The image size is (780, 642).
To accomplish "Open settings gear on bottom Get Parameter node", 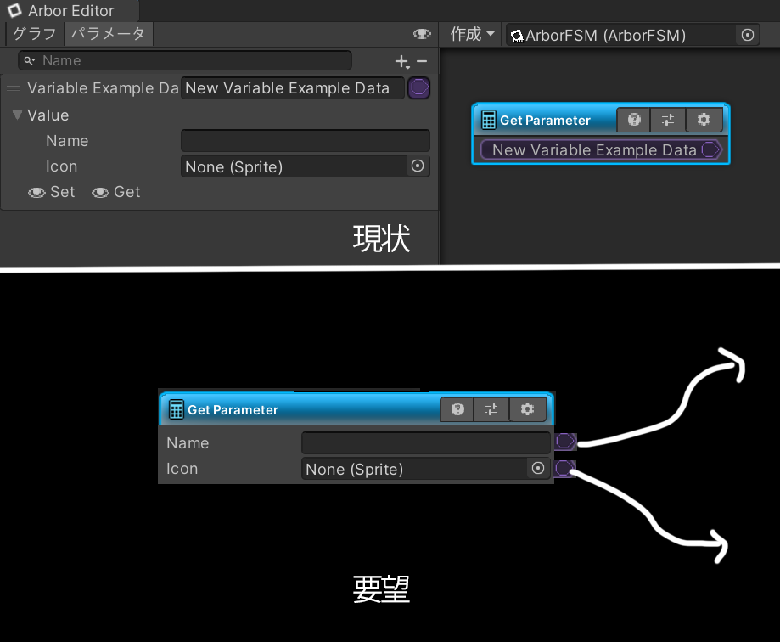I will coord(527,409).
